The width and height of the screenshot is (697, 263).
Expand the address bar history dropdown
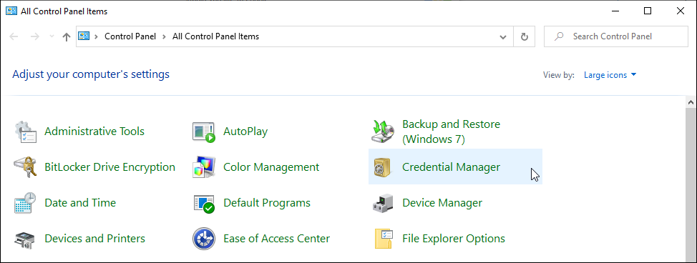[503, 36]
